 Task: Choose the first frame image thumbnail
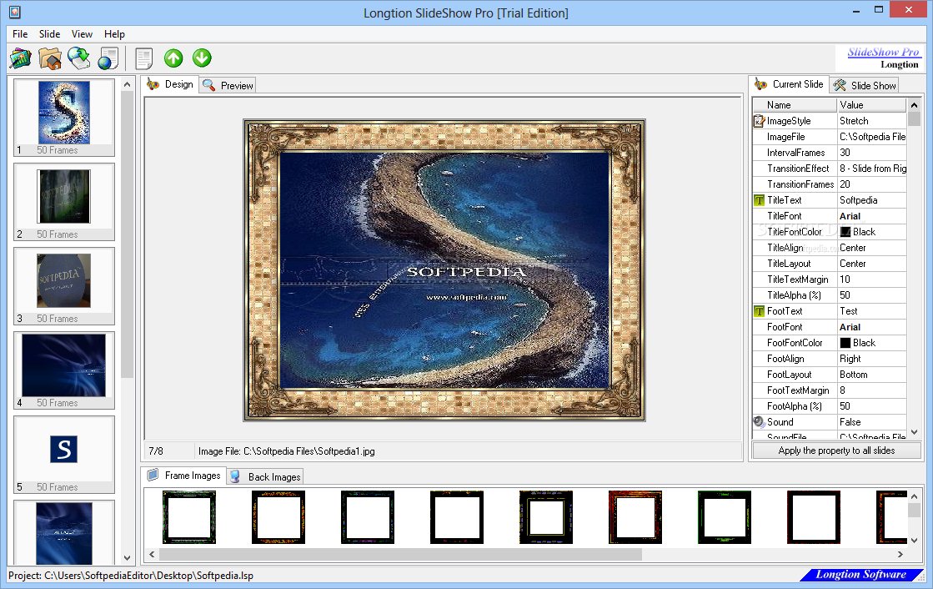click(x=189, y=517)
